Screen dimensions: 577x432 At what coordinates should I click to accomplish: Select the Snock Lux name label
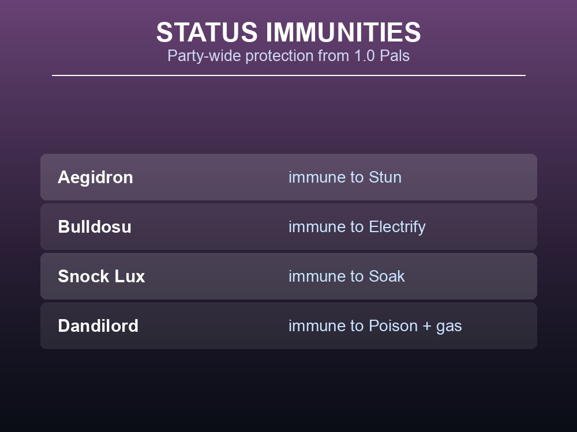pos(101,276)
